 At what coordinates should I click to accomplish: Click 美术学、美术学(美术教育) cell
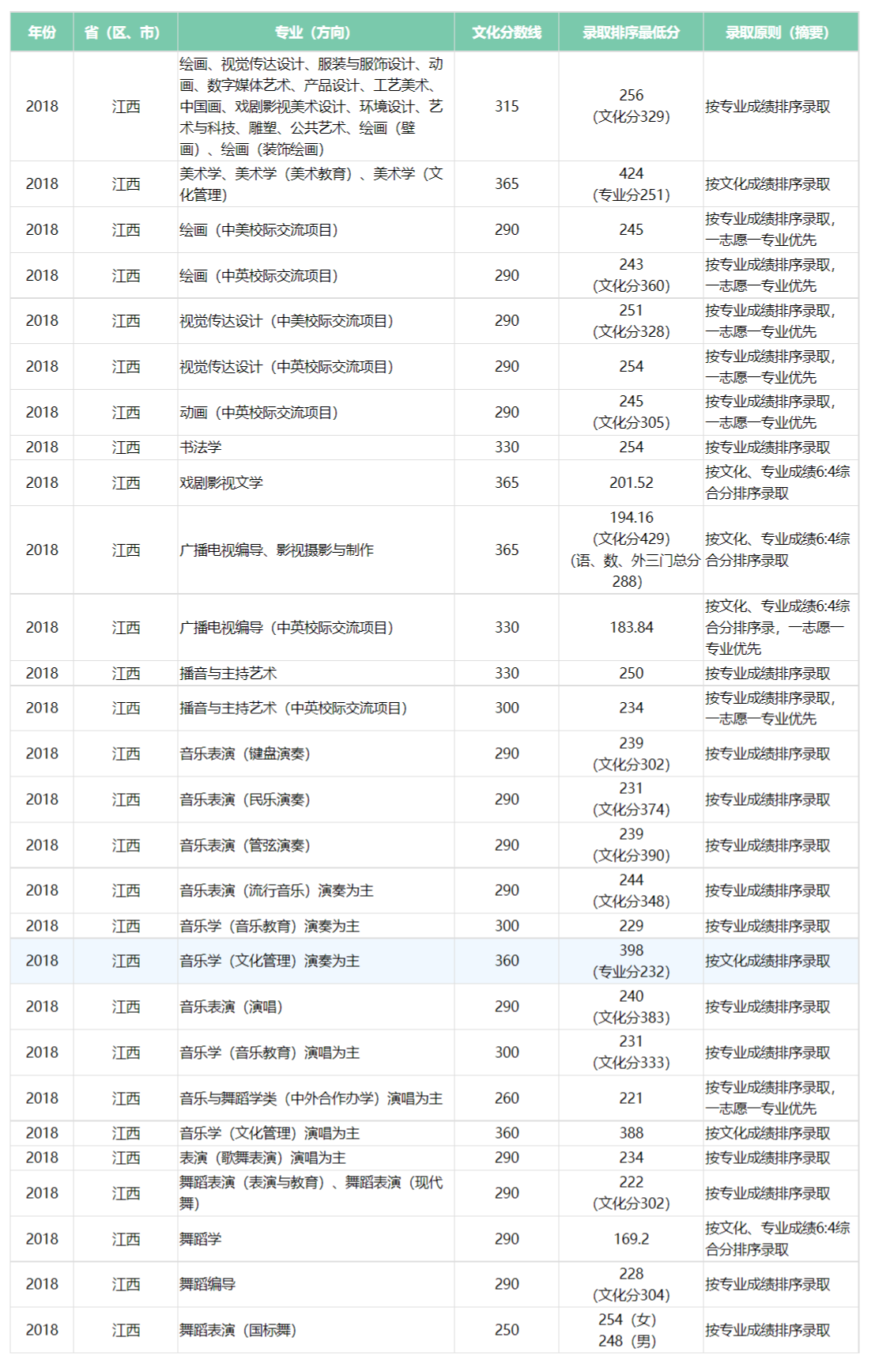tap(316, 184)
